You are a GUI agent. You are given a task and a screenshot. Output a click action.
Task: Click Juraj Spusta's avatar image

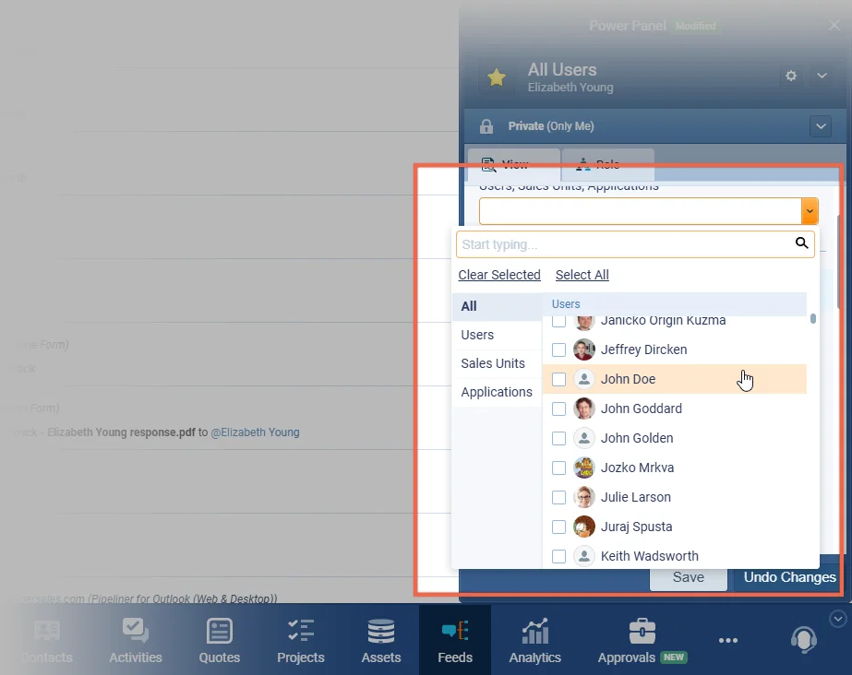[584, 527]
